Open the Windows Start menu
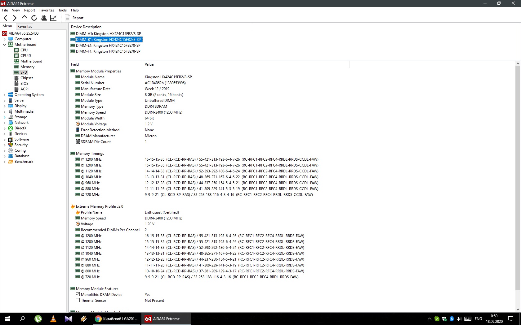521x325 pixels. 7,319
